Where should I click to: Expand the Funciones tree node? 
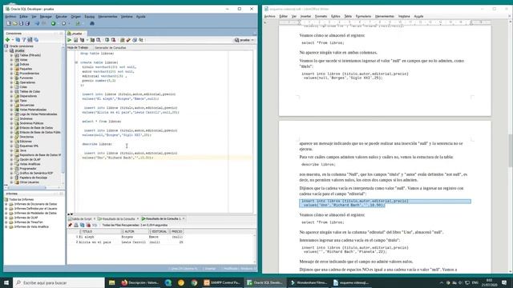11,78
